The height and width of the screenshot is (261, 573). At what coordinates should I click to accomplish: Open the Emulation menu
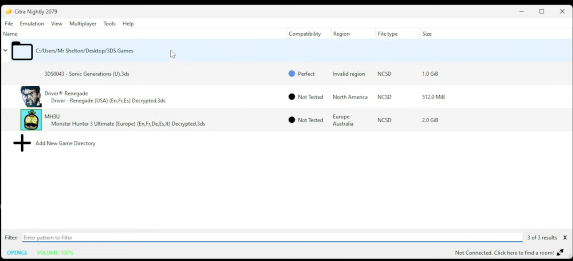(32, 24)
